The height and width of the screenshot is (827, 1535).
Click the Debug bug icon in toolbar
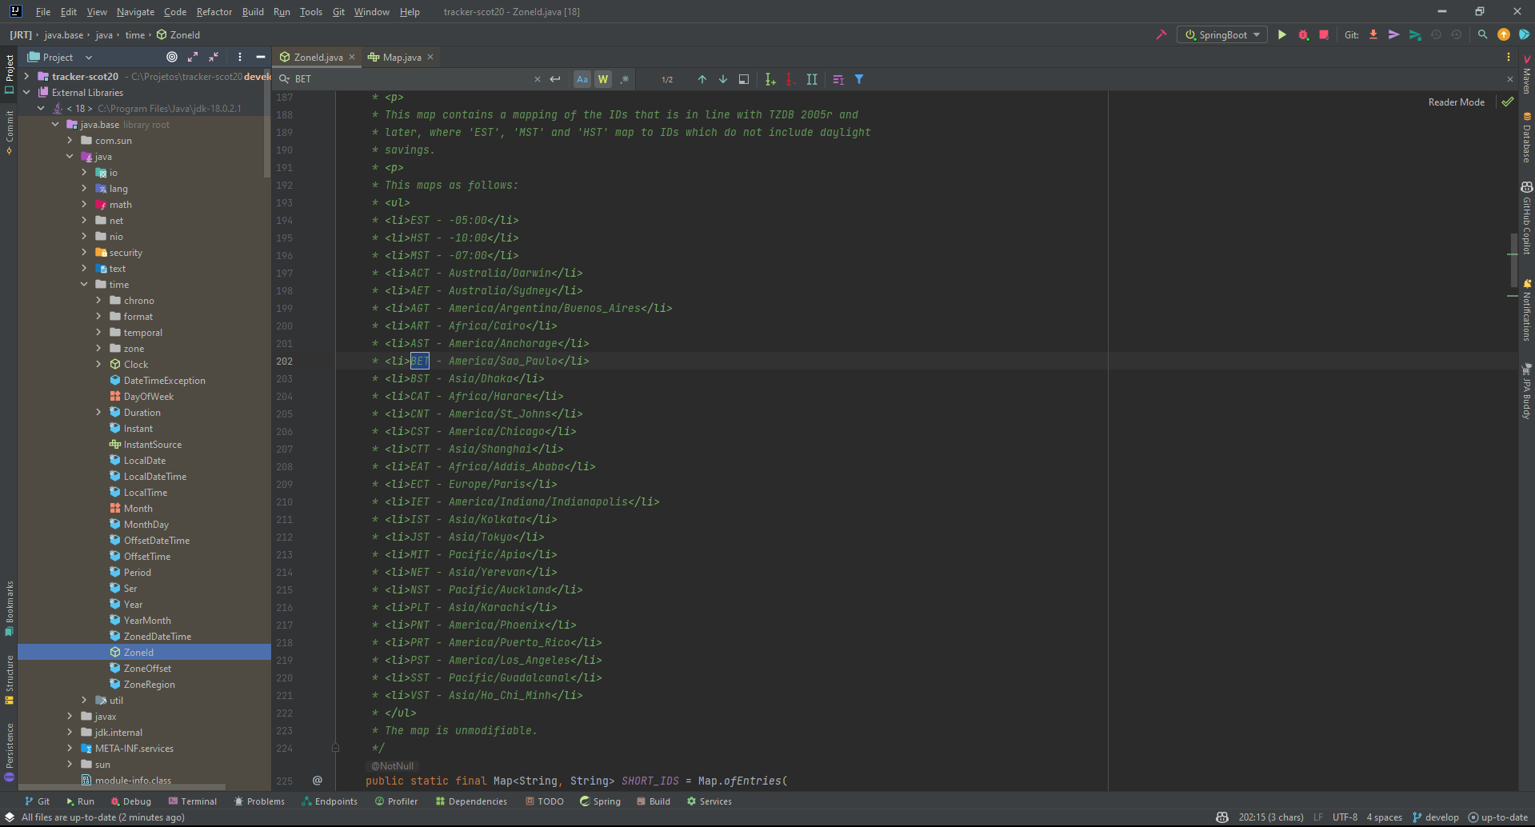1303,35
